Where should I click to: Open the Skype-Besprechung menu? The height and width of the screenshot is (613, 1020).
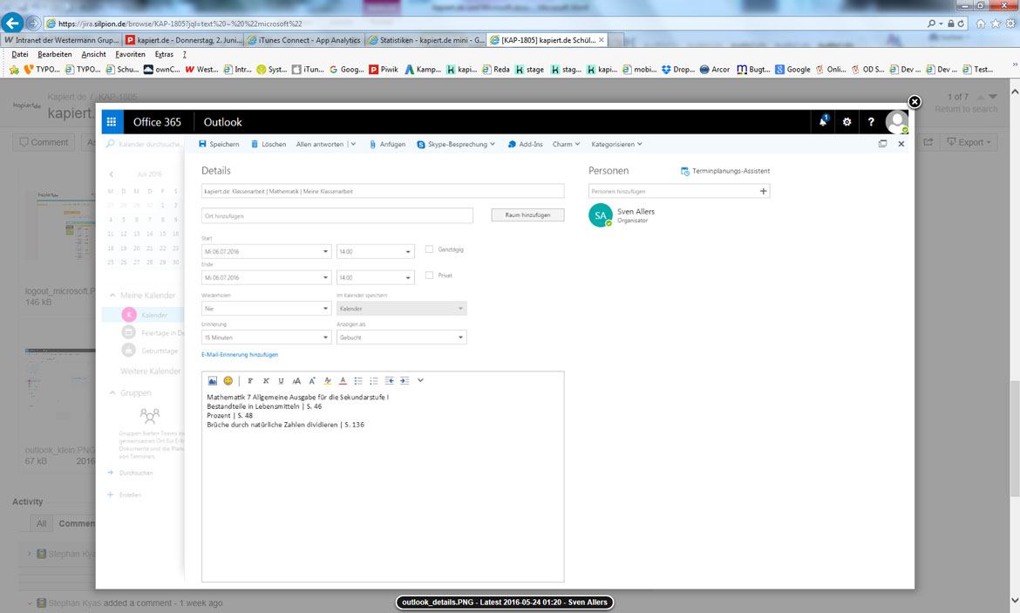point(455,144)
